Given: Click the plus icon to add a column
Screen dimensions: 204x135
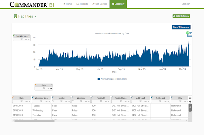Looking at the screenshot, I should (190, 102).
